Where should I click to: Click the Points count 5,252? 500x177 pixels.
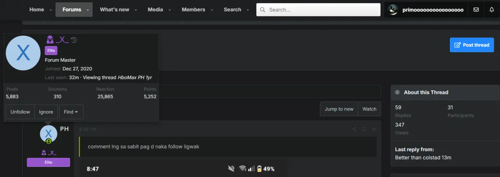150,97
